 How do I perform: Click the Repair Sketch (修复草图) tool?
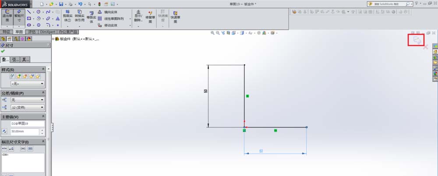click(150, 18)
